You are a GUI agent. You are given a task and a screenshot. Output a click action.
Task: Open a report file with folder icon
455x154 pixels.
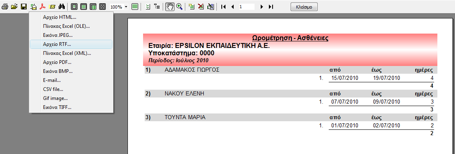coord(14,7)
